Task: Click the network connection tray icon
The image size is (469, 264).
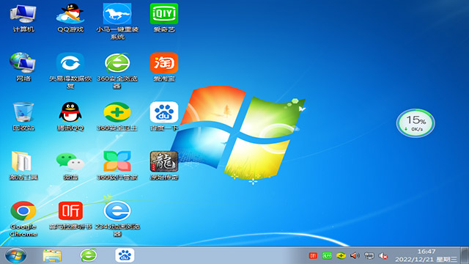Action: (369, 256)
